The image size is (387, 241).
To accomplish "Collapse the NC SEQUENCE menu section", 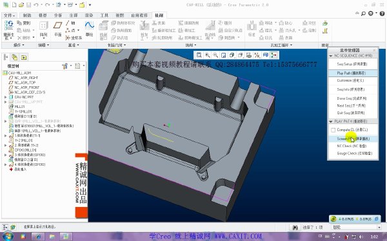I will click(331, 56).
